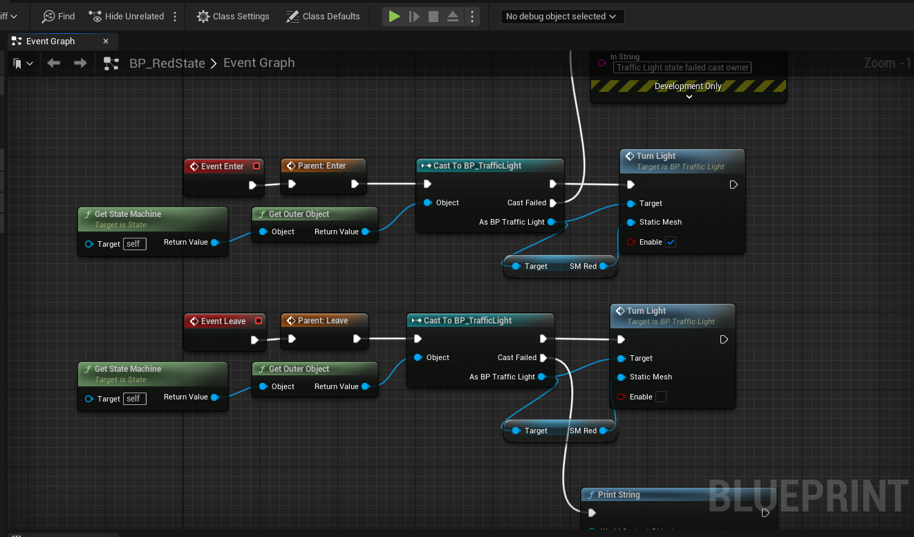Open Hide Unrelated options menu

pos(175,16)
